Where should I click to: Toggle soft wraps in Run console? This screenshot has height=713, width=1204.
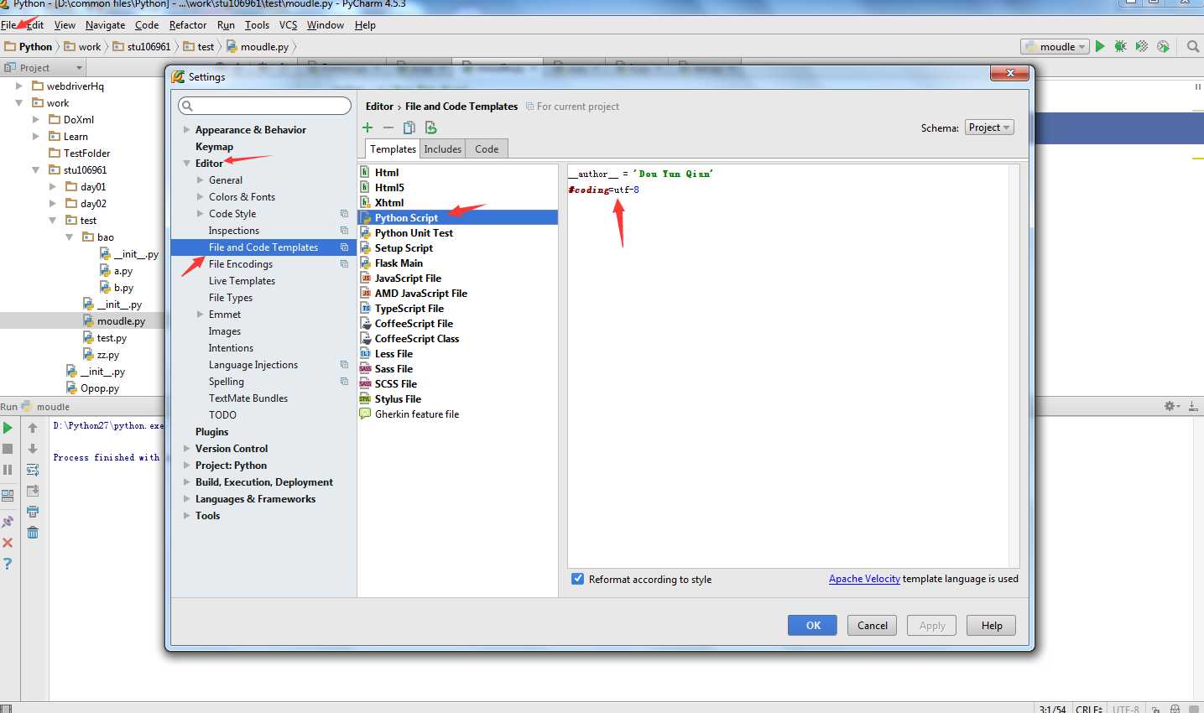tap(33, 470)
